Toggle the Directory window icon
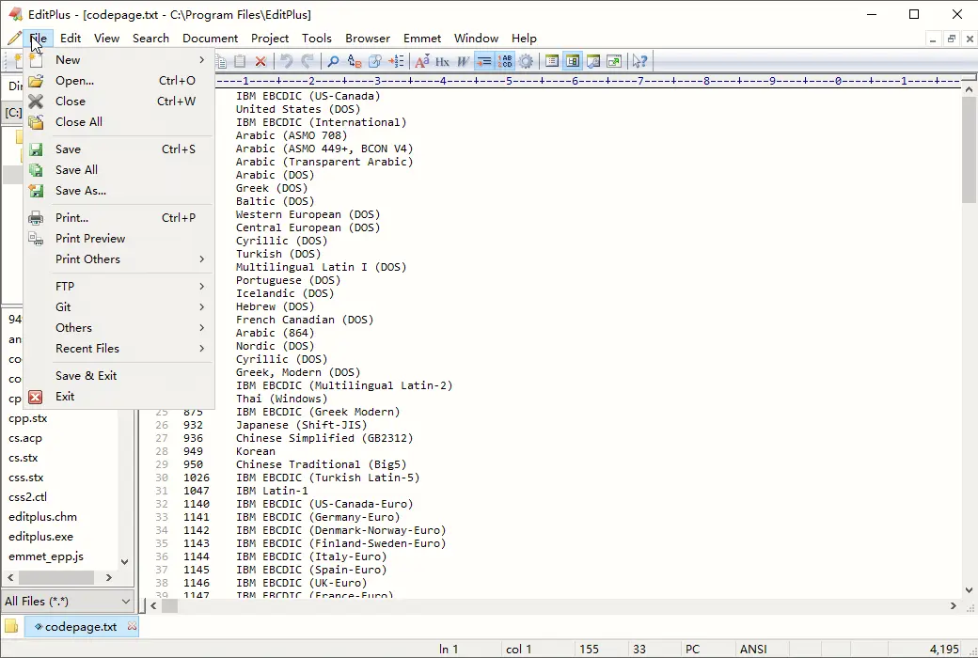Image resolution: width=978 pixels, height=658 pixels. [572, 61]
